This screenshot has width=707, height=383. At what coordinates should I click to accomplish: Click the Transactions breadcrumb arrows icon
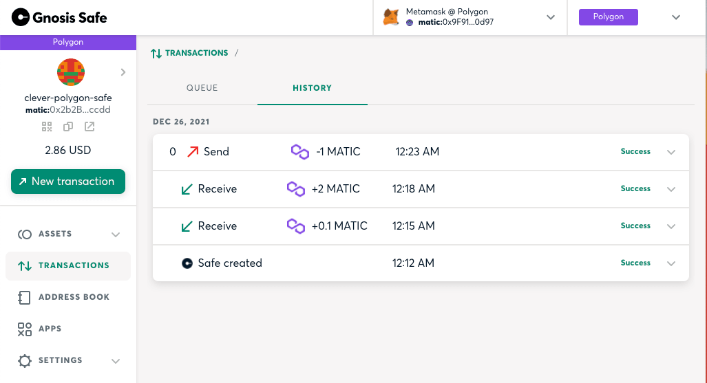(x=156, y=53)
